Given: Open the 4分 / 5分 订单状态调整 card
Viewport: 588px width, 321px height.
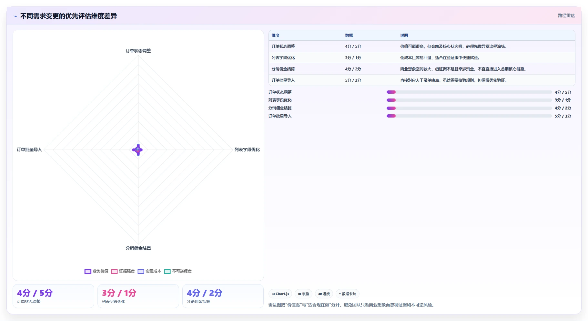Looking at the screenshot, I should (53, 296).
